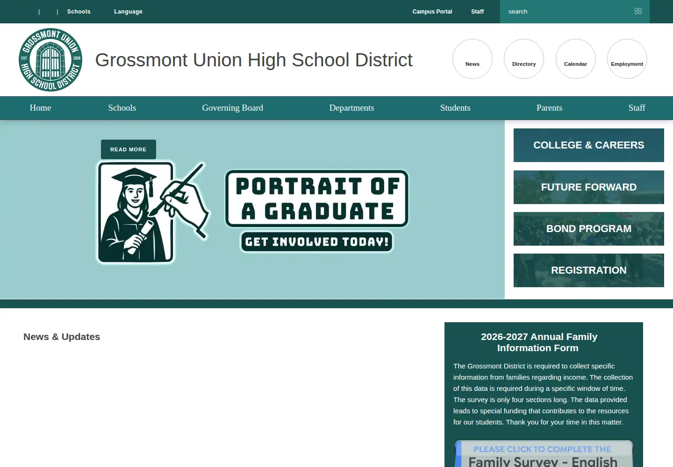Click the Family Survey - English button
Screen dimensions: 673x467
pos(544,454)
